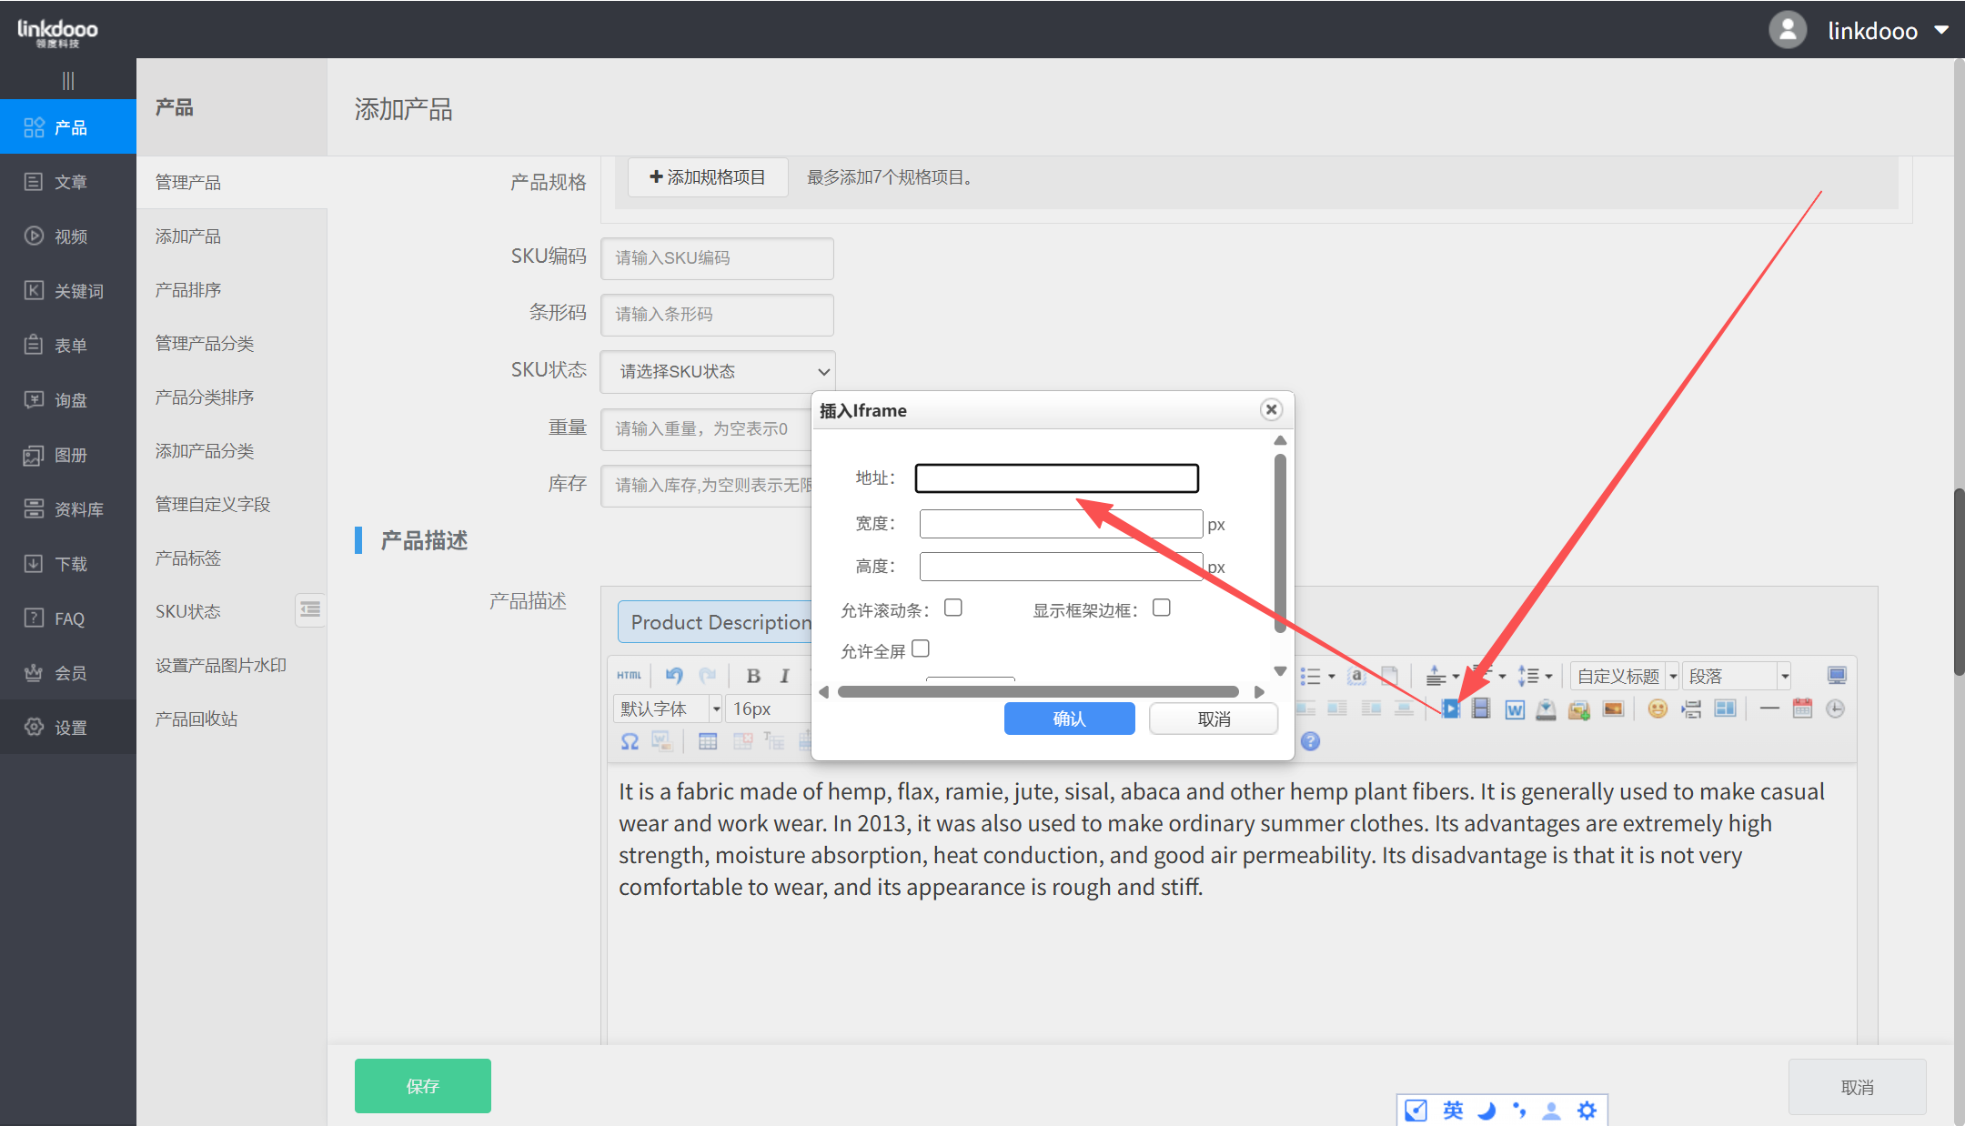Viewport: 1965px width, 1126px height.
Task: Click the insert date calendar icon
Action: 1802,709
